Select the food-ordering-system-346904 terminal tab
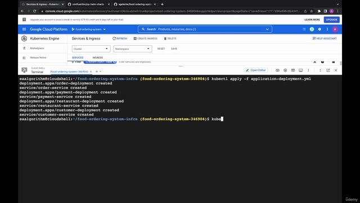360x203 pixels. (x=69, y=72)
